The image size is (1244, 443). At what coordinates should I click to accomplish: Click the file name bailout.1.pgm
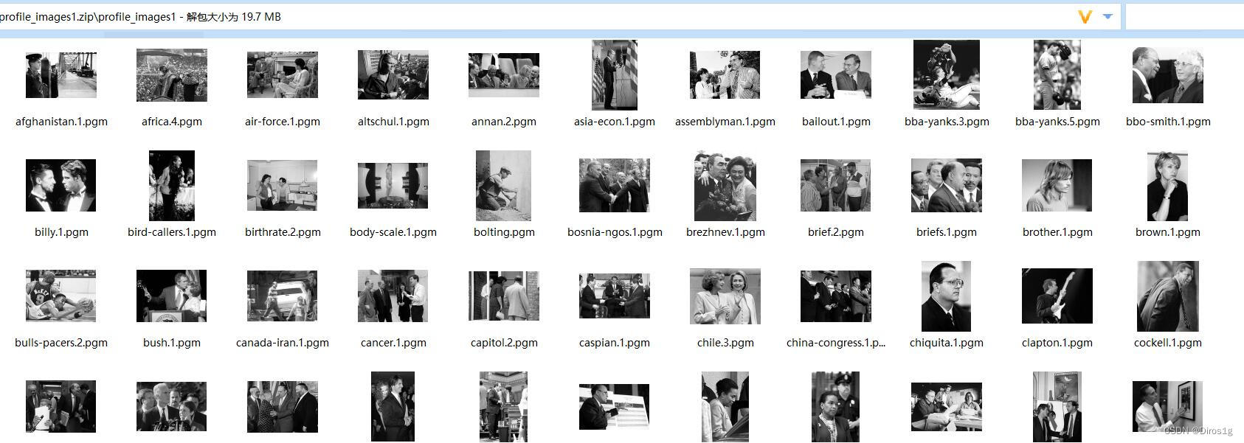coord(836,122)
